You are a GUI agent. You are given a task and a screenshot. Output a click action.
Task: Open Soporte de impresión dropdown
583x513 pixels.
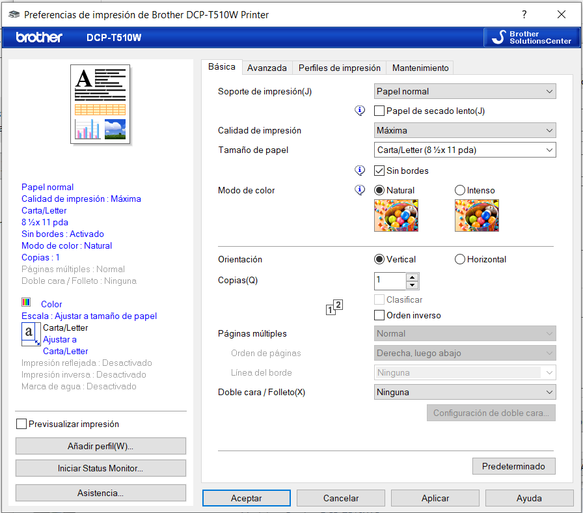tap(465, 91)
